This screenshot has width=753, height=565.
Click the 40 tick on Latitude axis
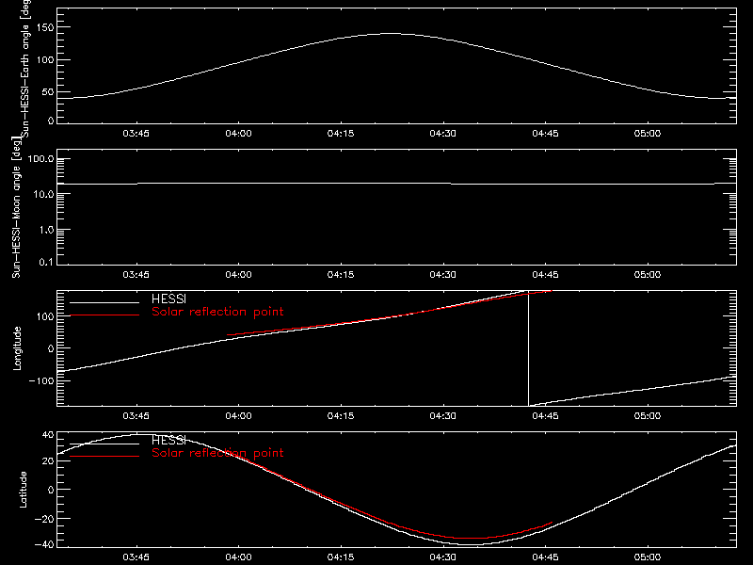(x=48, y=435)
